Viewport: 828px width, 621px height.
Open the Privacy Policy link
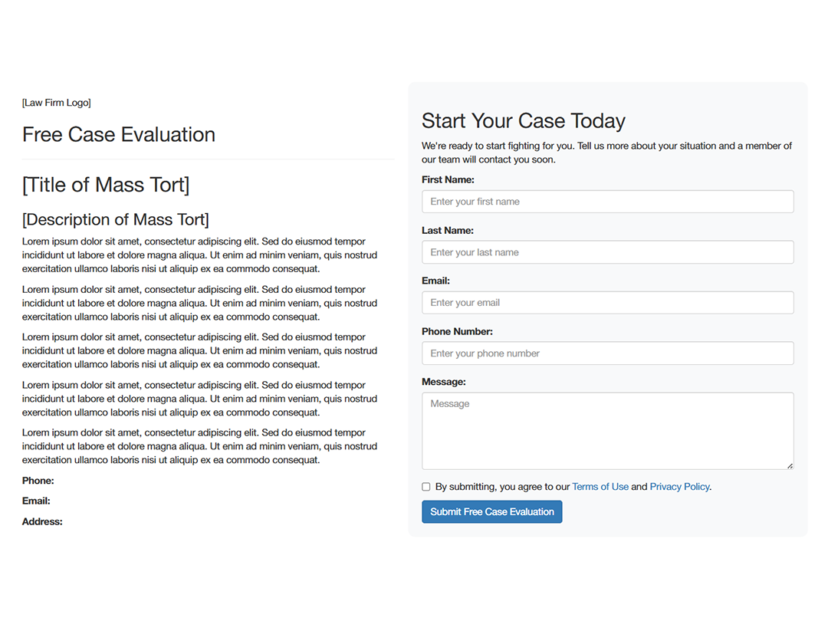[679, 487]
